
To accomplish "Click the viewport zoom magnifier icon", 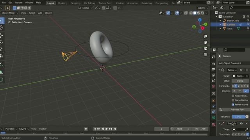I will [205, 36].
